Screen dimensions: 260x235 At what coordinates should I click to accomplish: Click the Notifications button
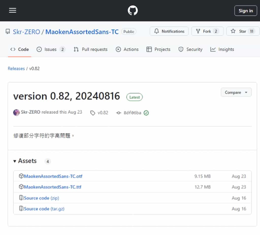pos(169,31)
